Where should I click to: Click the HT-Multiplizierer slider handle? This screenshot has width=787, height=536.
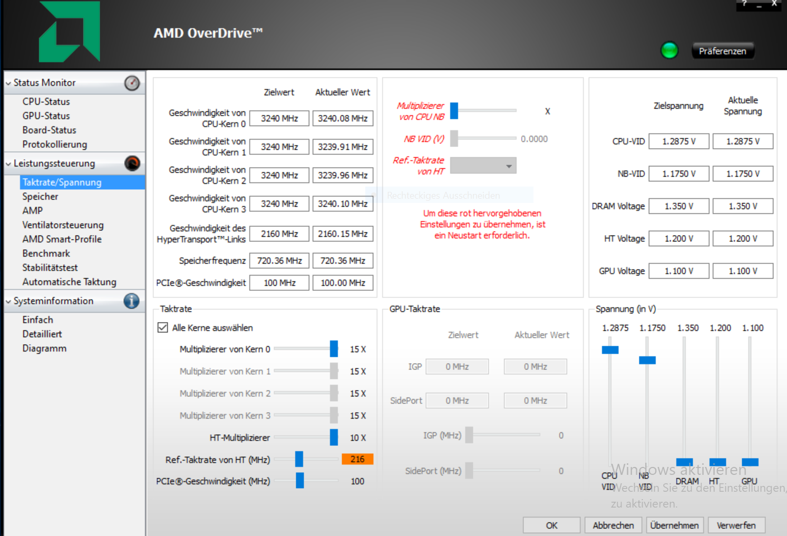(334, 437)
